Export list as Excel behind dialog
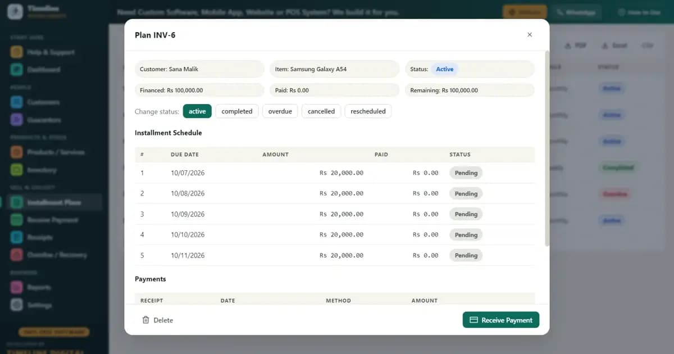674x354 pixels. (614, 46)
